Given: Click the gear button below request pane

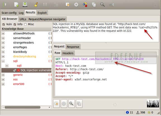Looking at the screenshot, I should click(64, 104).
